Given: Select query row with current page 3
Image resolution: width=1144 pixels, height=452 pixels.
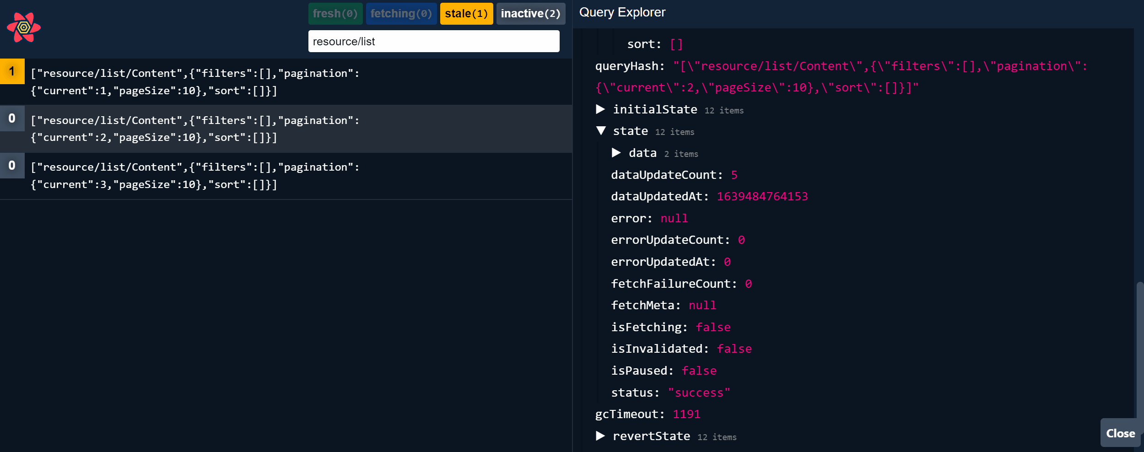Looking at the screenshot, I should click(x=286, y=176).
